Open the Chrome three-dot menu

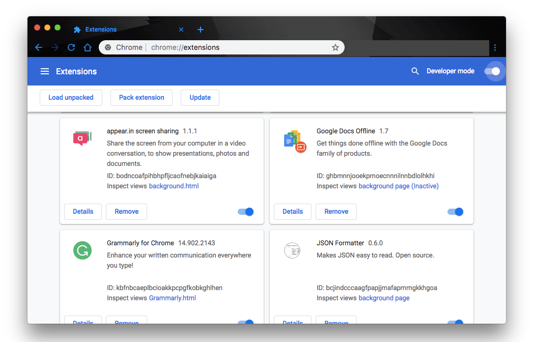(495, 47)
